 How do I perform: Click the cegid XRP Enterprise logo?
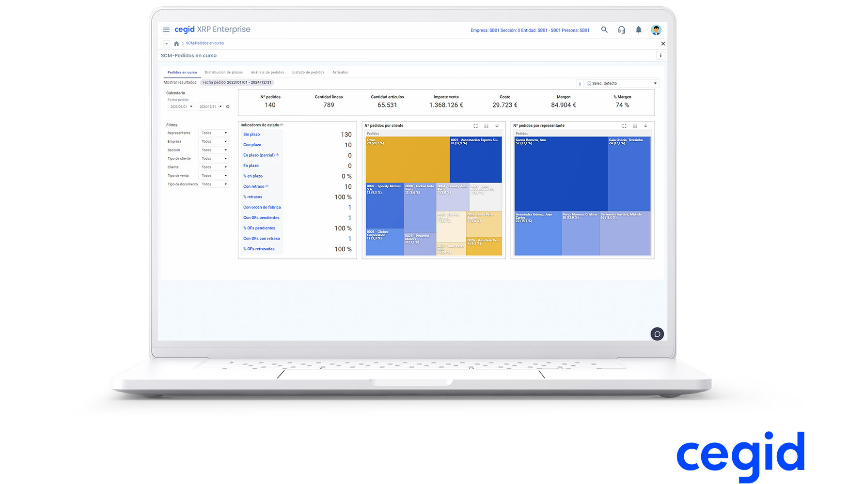point(212,30)
